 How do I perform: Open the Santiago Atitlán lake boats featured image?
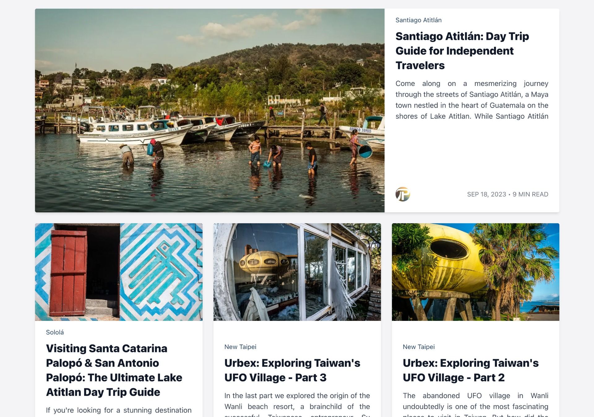[x=210, y=110]
